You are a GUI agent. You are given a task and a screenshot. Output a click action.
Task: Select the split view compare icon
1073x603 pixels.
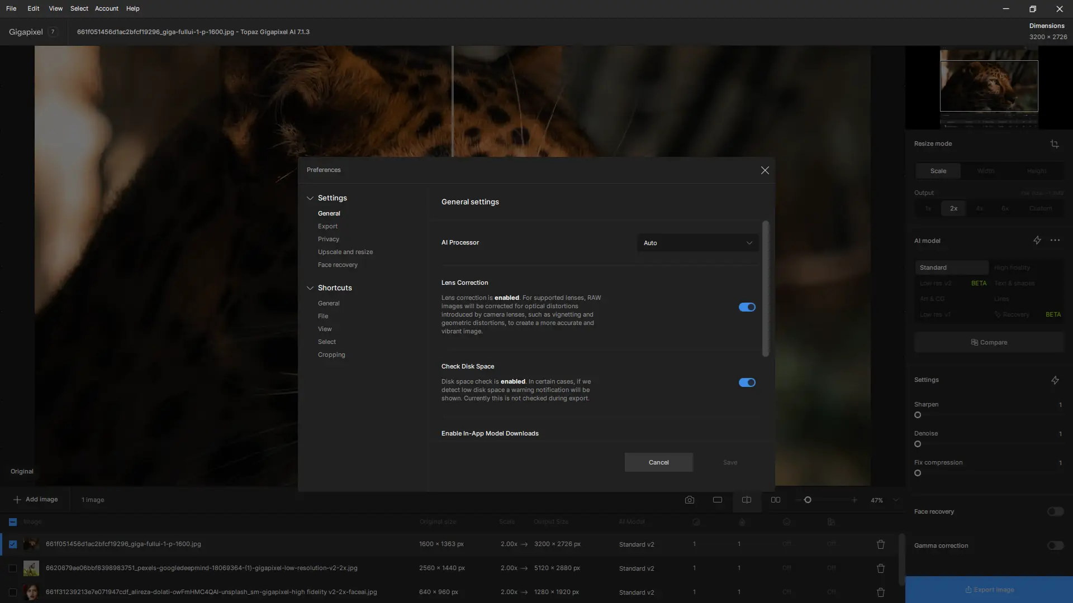pos(747,500)
